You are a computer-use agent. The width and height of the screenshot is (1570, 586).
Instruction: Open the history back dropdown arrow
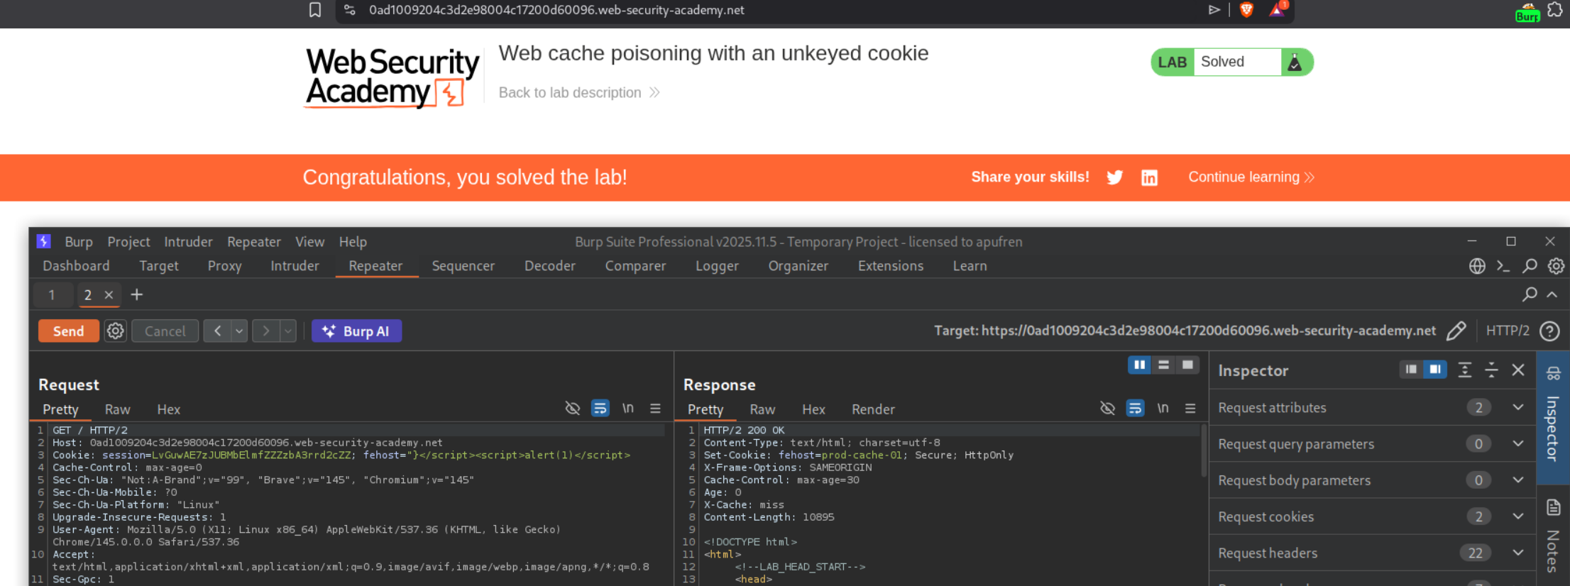[x=239, y=331]
